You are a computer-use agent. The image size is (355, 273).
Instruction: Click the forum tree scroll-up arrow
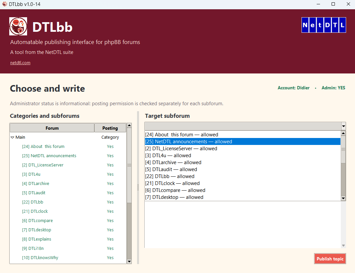pos(129,125)
